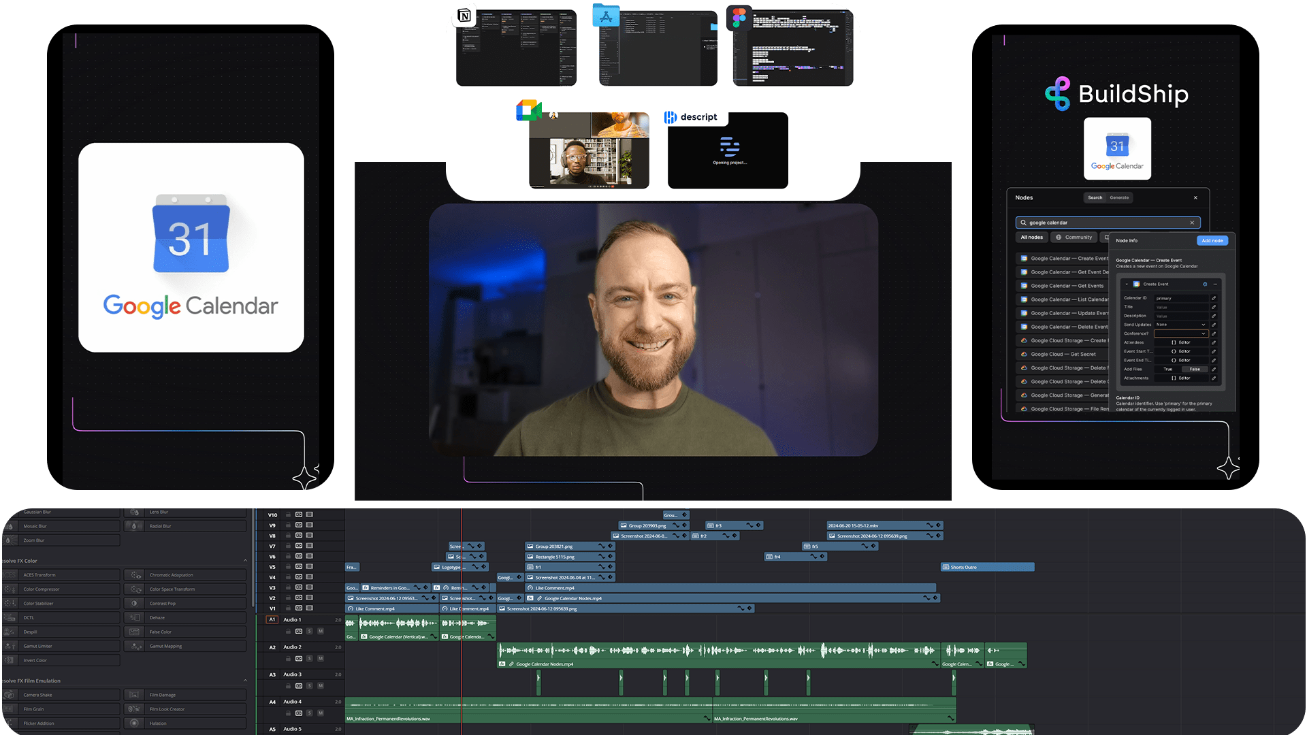Disable video track V8
Screen dimensions: 1307x735
pos(309,536)
